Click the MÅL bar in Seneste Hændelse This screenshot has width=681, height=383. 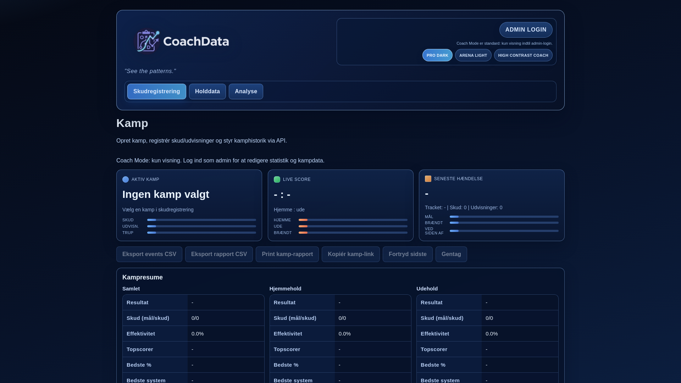(x=504, y=217)
